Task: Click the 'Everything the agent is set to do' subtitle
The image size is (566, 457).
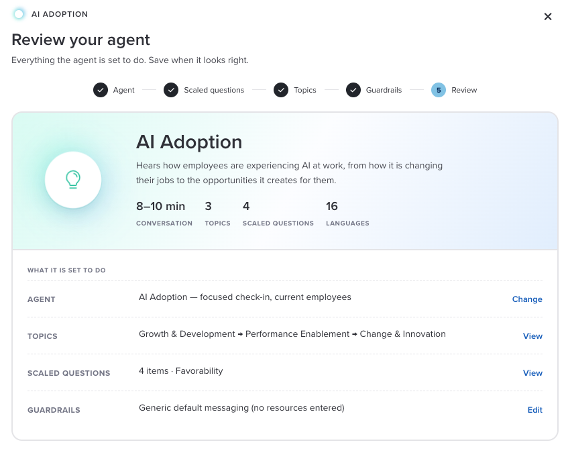Action: 130,60
